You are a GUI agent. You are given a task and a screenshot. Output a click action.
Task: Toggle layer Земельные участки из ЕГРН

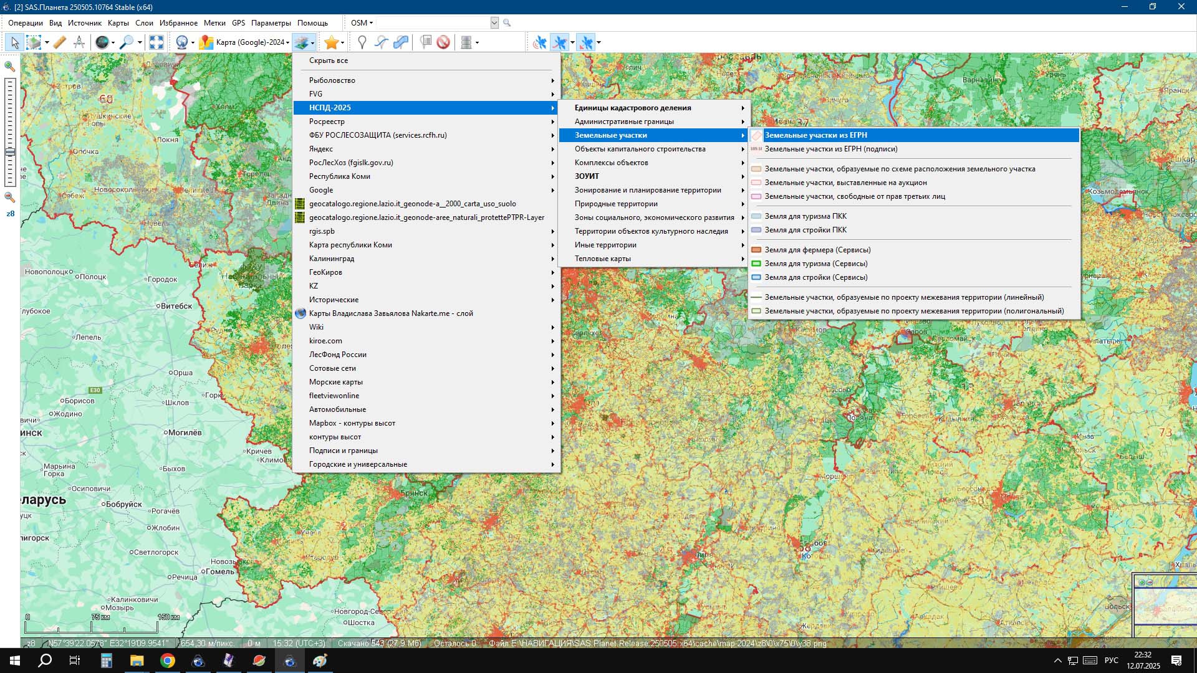point(815,135)
